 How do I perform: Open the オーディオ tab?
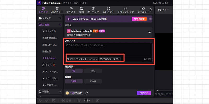(93, 10)
